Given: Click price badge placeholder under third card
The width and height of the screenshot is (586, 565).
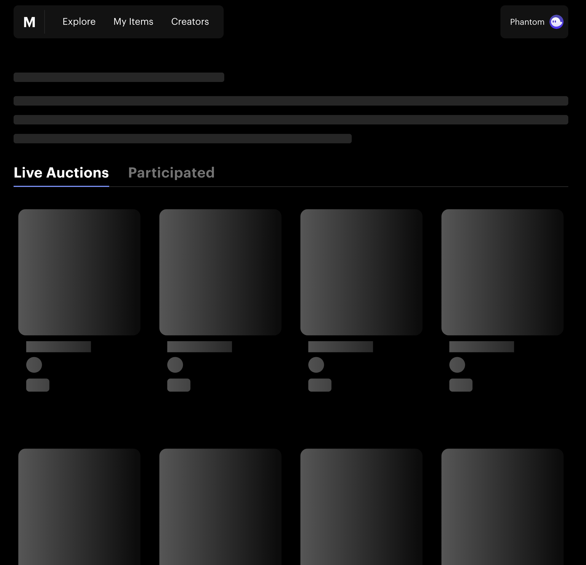Looking at the screenshot, I should (320, 385).
